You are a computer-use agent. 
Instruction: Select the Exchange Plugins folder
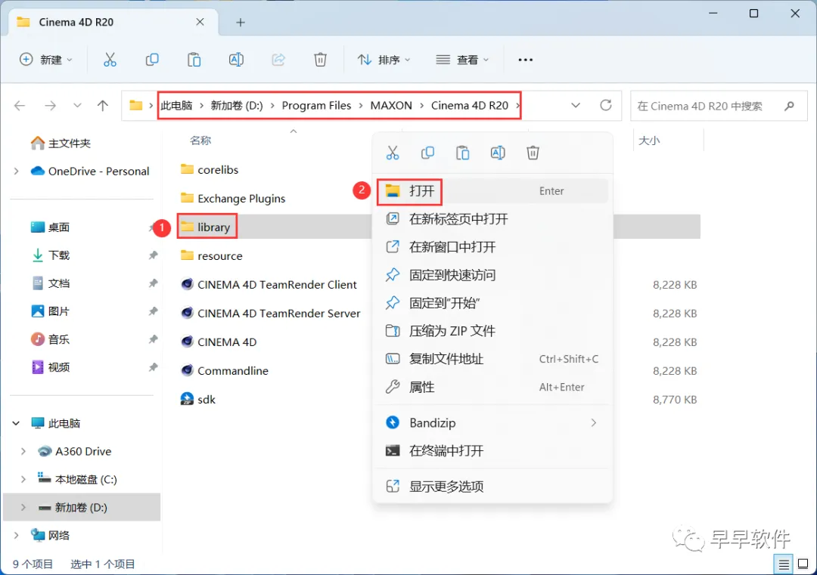pos(233,198)
